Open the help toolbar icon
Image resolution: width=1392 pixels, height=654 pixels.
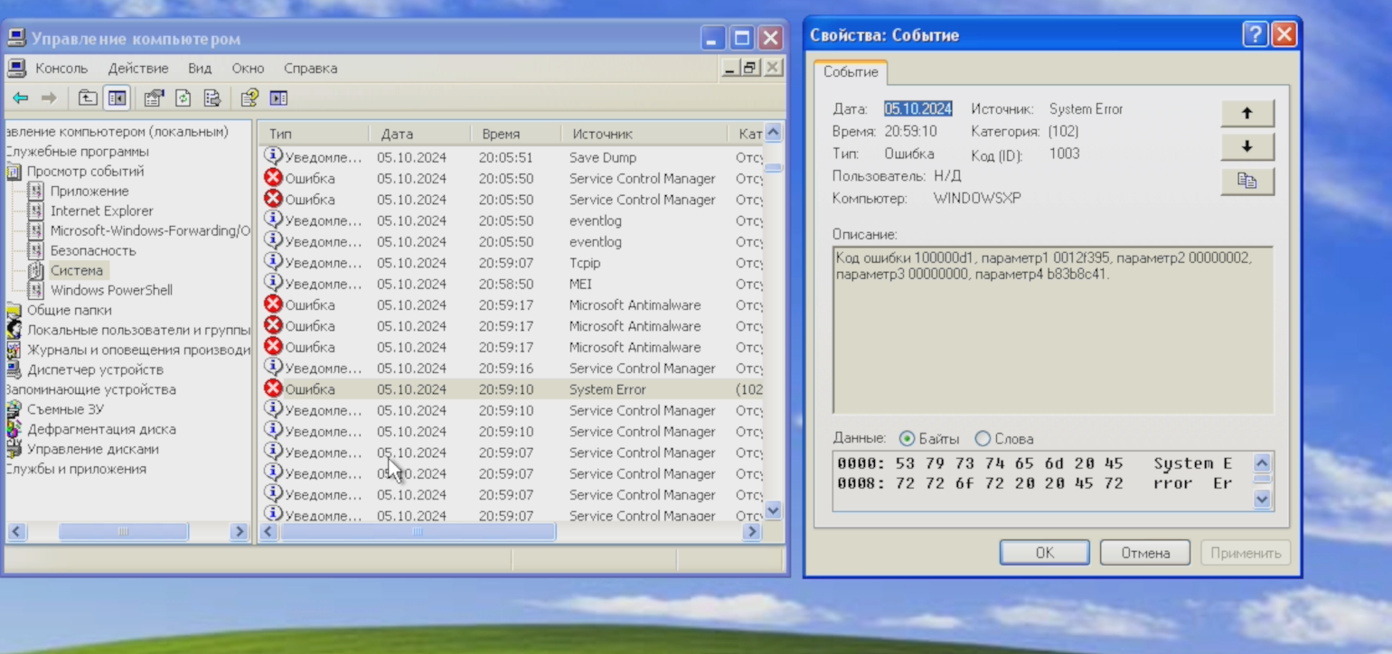pos(249,98)
